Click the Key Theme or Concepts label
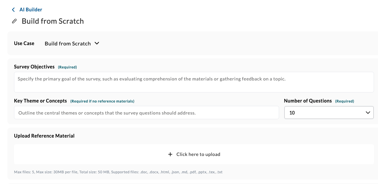This screenshot has height=187, width=378. point(40,101)
